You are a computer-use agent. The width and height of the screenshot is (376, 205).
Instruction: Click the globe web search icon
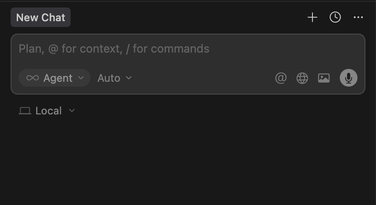302,78
